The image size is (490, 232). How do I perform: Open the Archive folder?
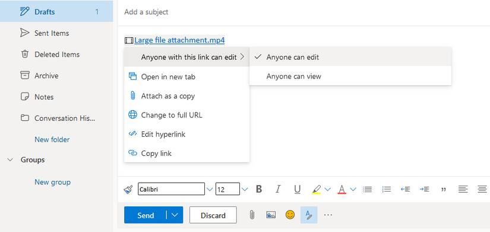pos(56,76)
